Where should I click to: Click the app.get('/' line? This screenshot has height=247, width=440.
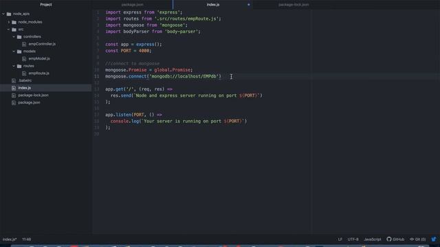point(139,89)
